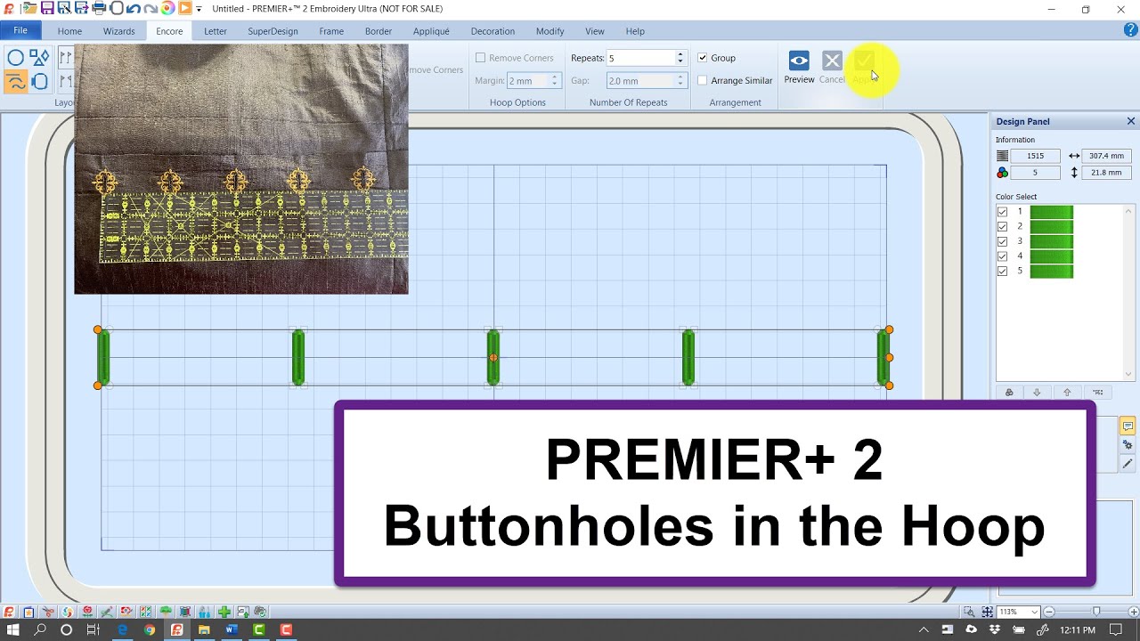Image resolution: width=1140 pixels, height=641 pixels.
Task: Click the Redo arrow icon
Action: 150,8
